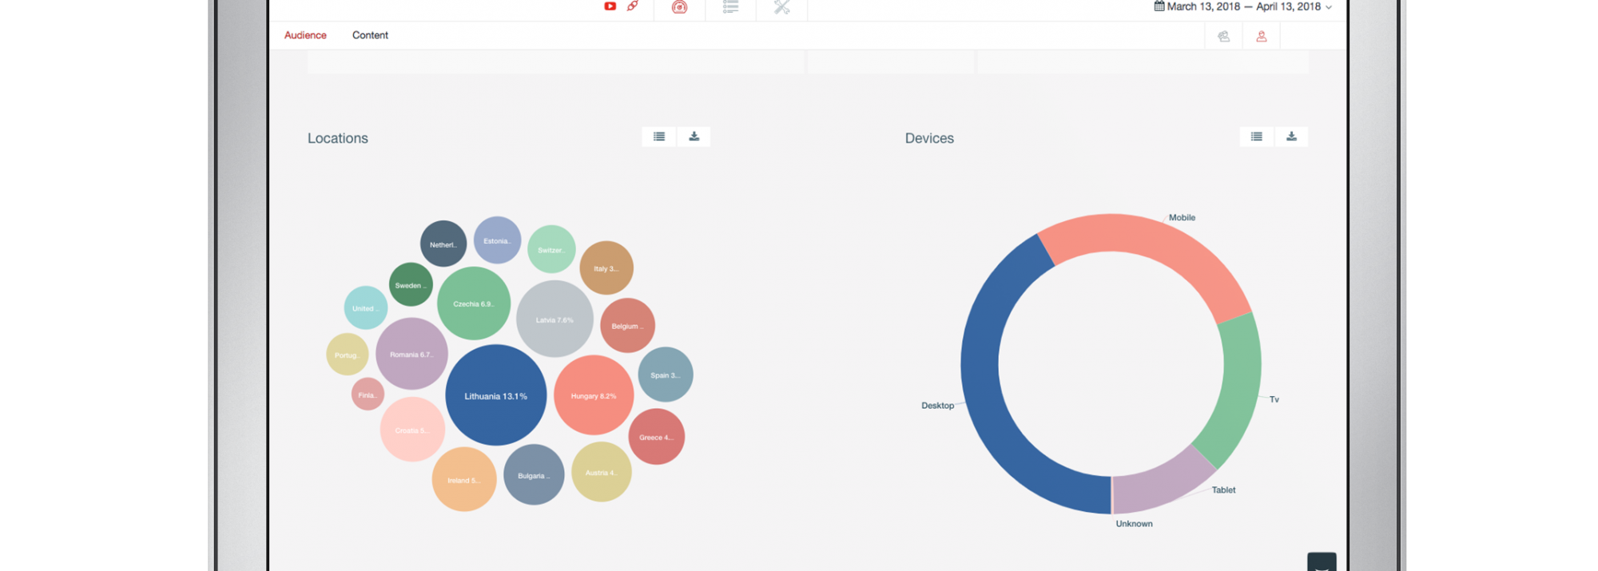Switch to the Content tab
Screen dimensions: 1598x571
point(370,35)
